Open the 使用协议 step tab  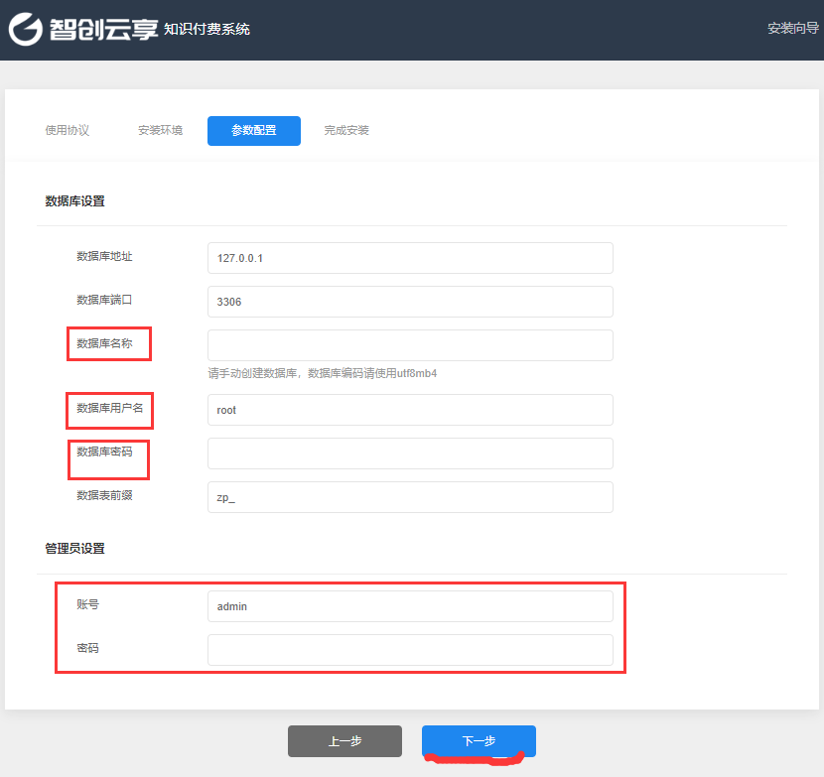pos(68,130)
